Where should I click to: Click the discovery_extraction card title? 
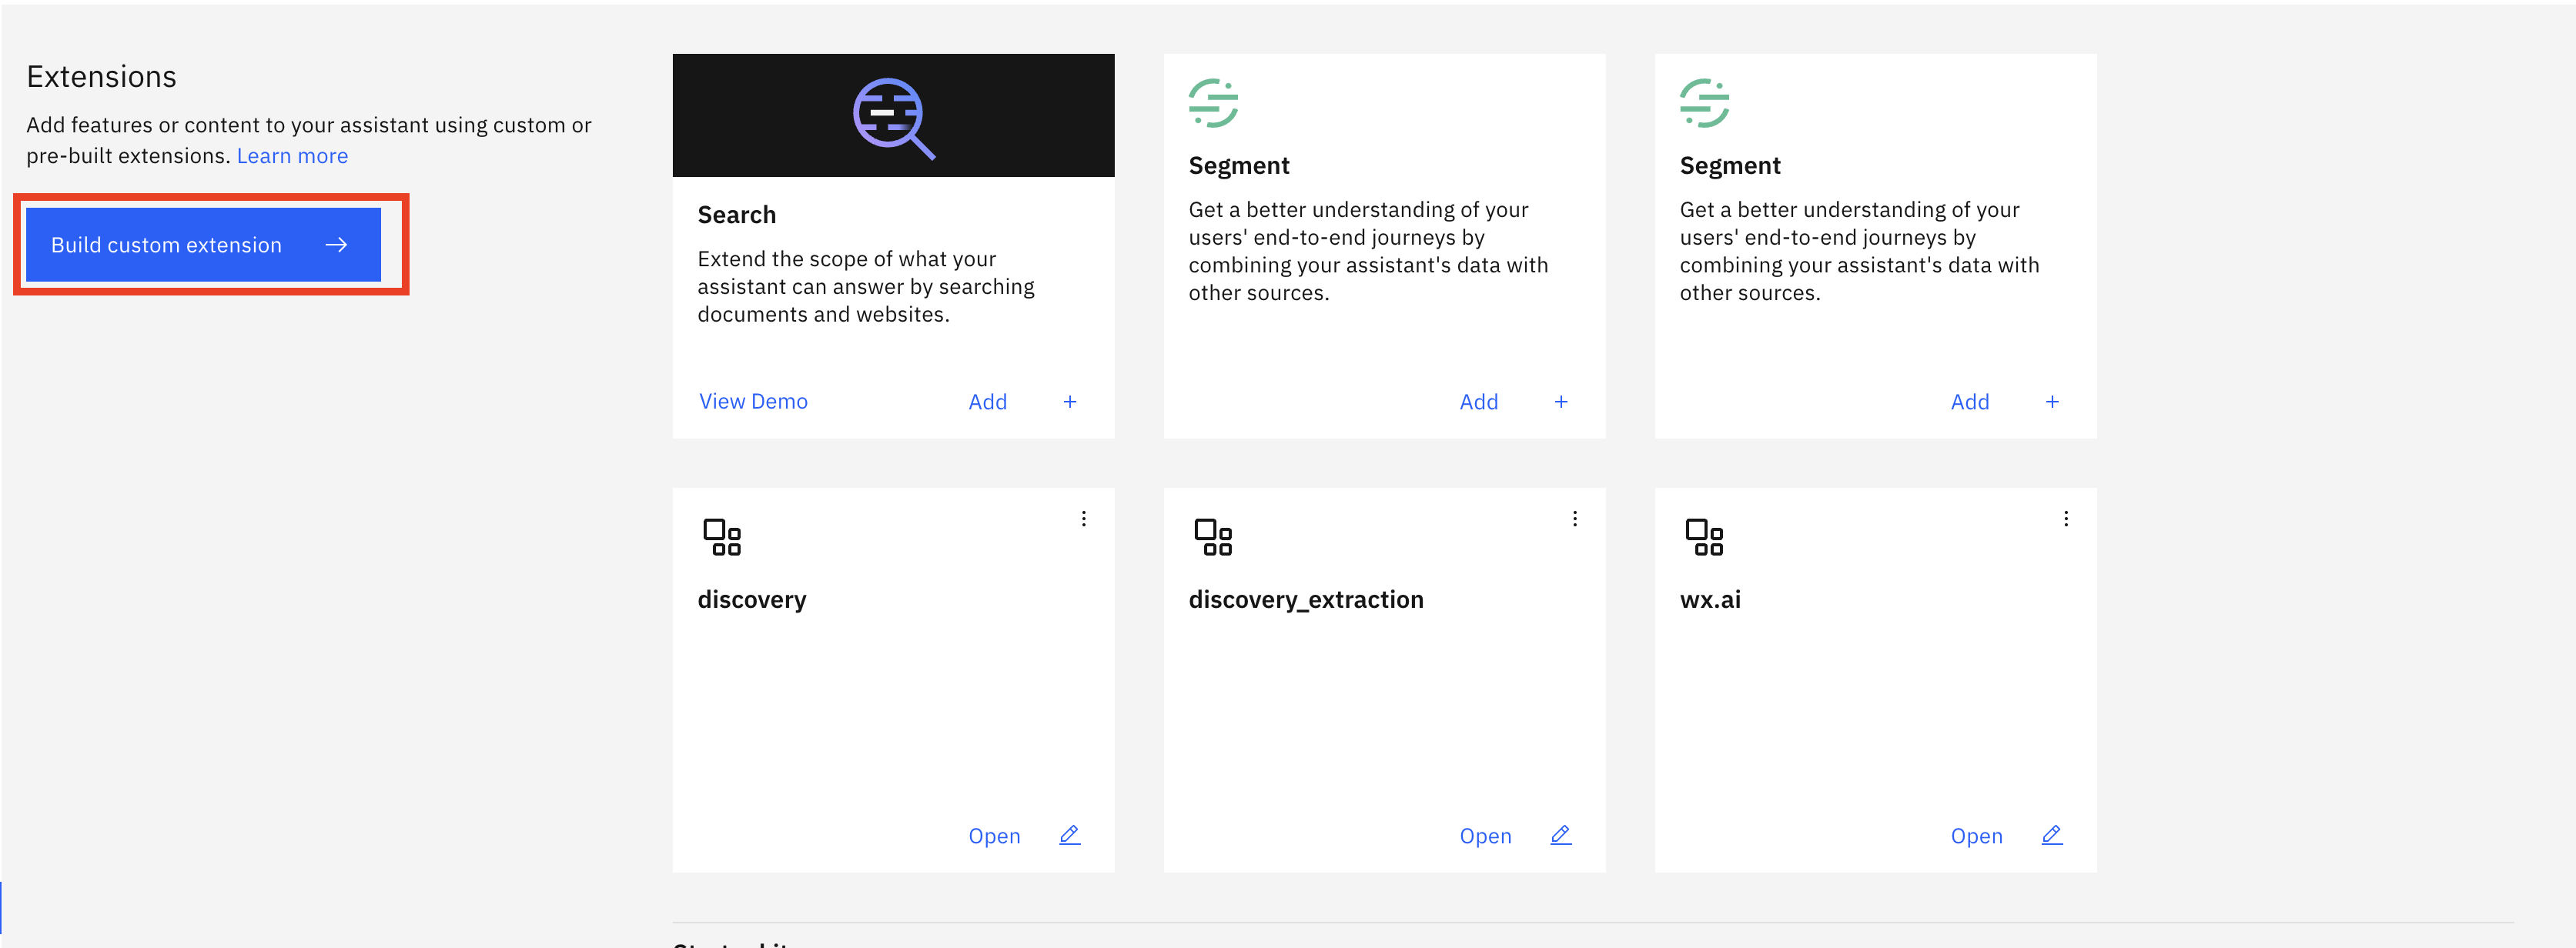[1306, 600]
